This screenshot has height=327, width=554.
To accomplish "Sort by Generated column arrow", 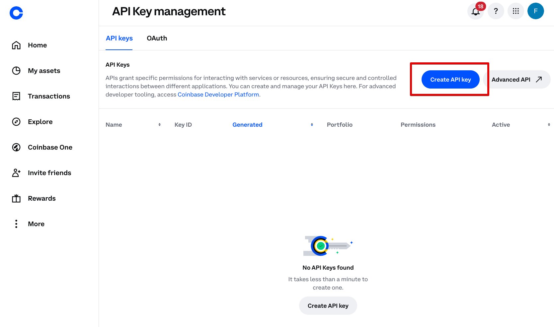I will [x=312, y=125].
